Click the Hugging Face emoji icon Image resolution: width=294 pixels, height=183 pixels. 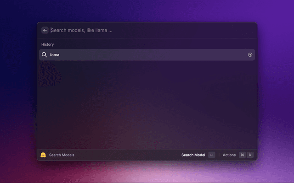point(43,155)
